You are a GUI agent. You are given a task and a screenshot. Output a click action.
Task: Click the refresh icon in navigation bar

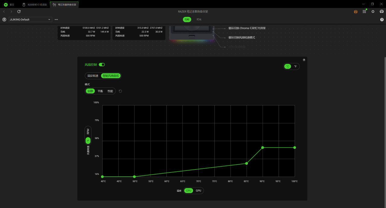19,11
